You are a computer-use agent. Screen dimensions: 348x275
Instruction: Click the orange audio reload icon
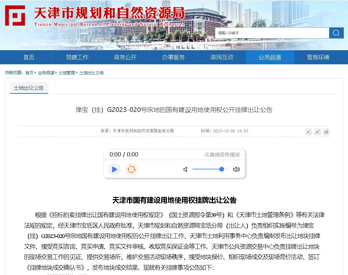point(131,170)
